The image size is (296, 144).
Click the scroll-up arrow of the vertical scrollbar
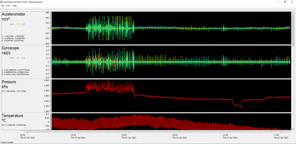(293, 13)
